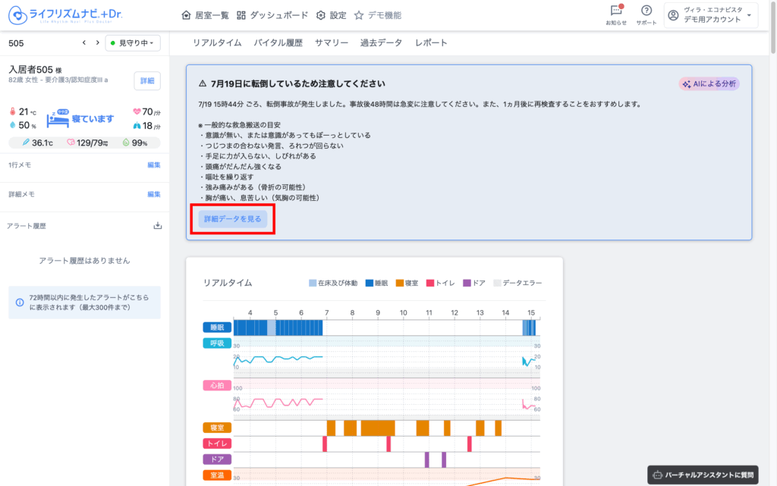The height and width of the screenshot is (486, 777).
Task: Switch to the サマリー tab
Action: (x=332, y=43)
